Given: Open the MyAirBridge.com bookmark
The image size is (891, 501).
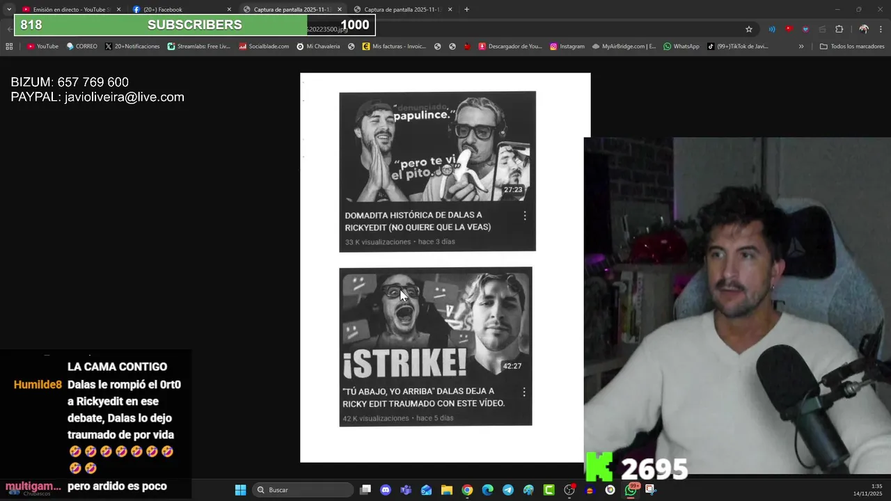Looking at the screenshot, I should tap(624, 47).
